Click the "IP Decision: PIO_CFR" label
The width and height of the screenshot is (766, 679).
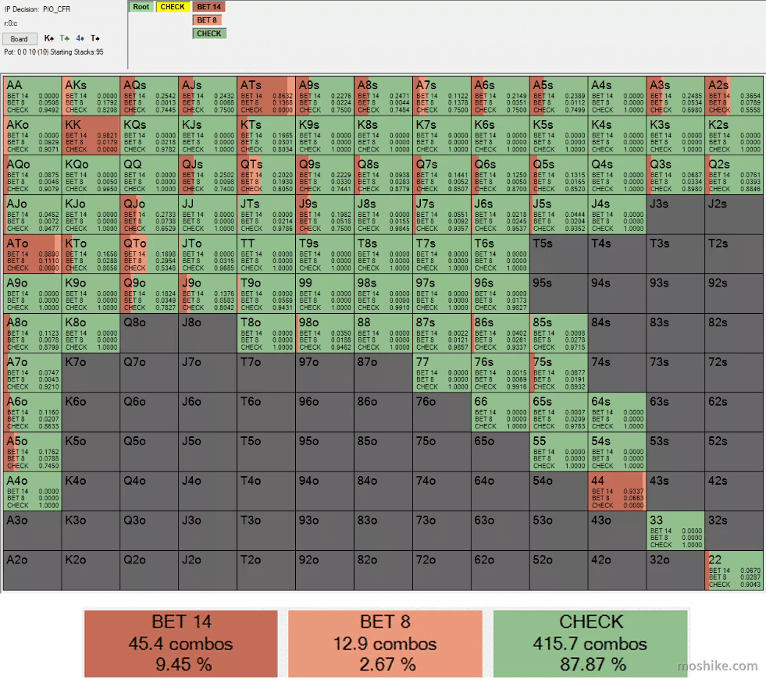coord(37,9)
